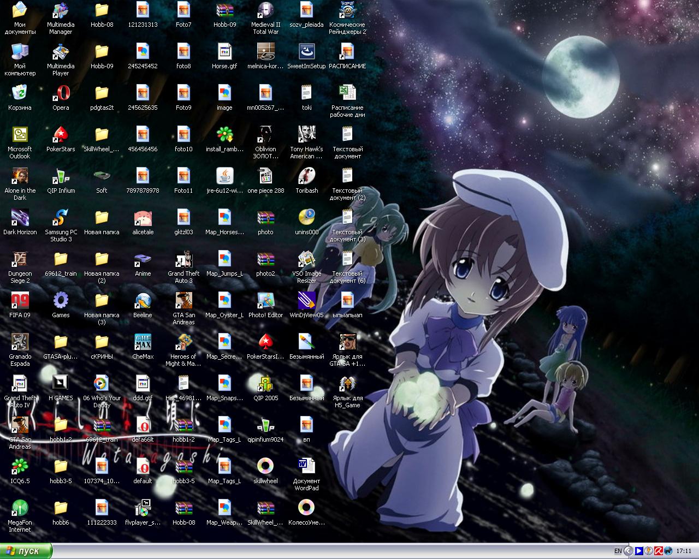This screenshot has height=559, width=699.
Task: Open Ярлык для H5_Game shortcut
Action: 347,383
